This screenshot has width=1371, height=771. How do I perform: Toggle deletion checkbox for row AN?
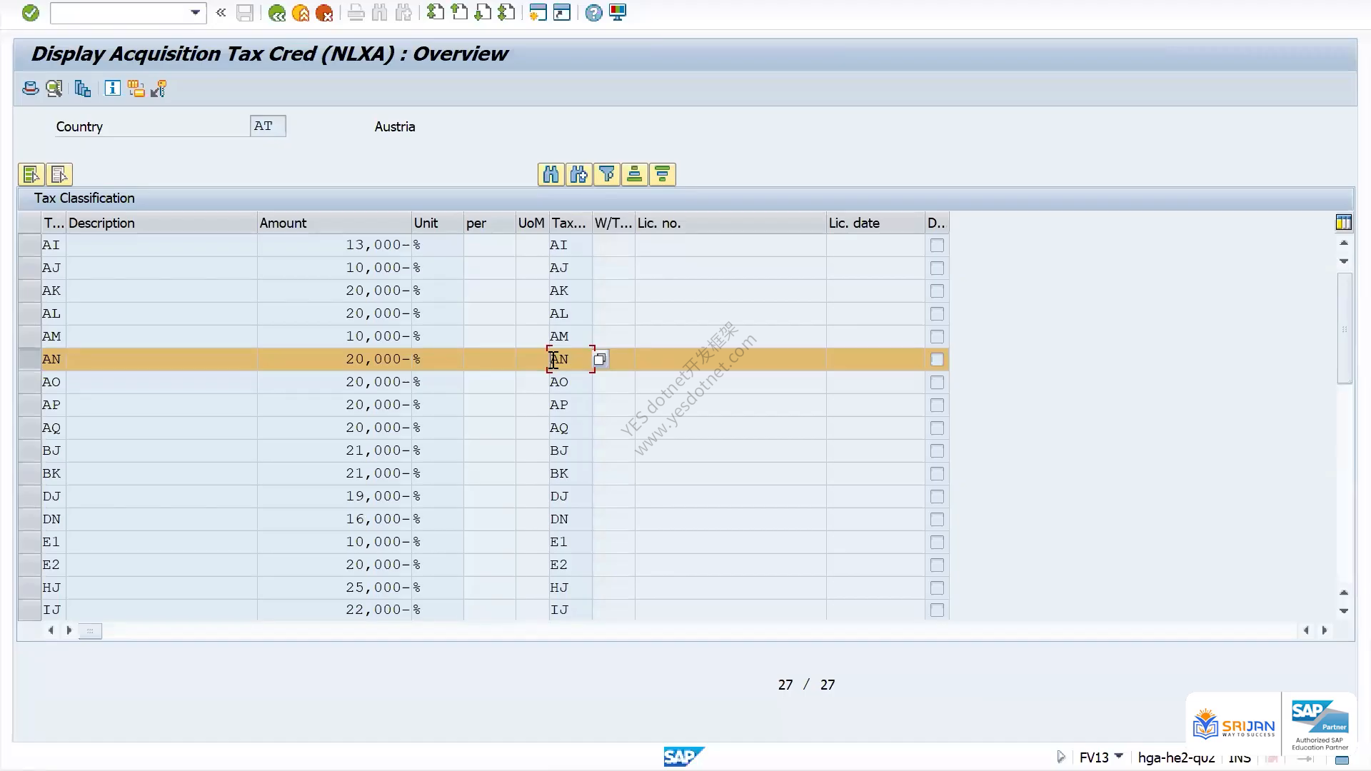pyautogui.click(x=937, y=360)
